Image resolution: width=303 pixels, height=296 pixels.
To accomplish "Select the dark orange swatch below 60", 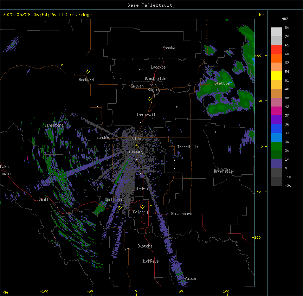I will pos(276,58).
